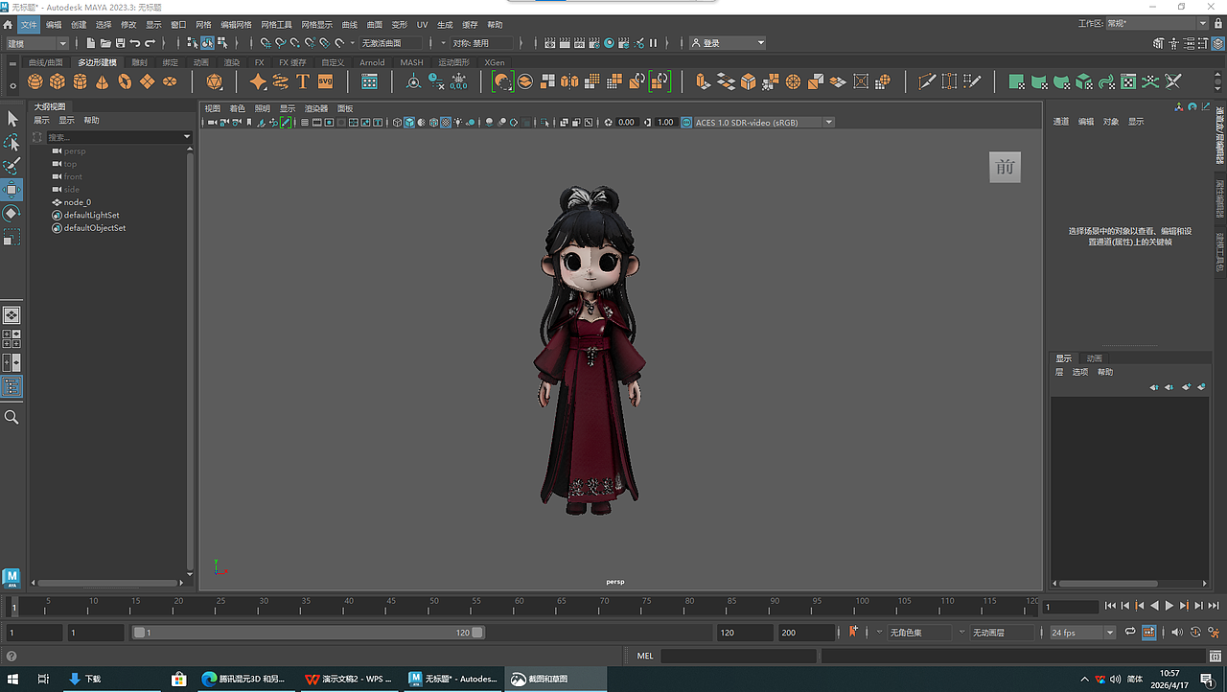
Task: Expand the ACES 1.0 SDR-video color dropdown
Action: pyautogui.click(x=828, y=123)
